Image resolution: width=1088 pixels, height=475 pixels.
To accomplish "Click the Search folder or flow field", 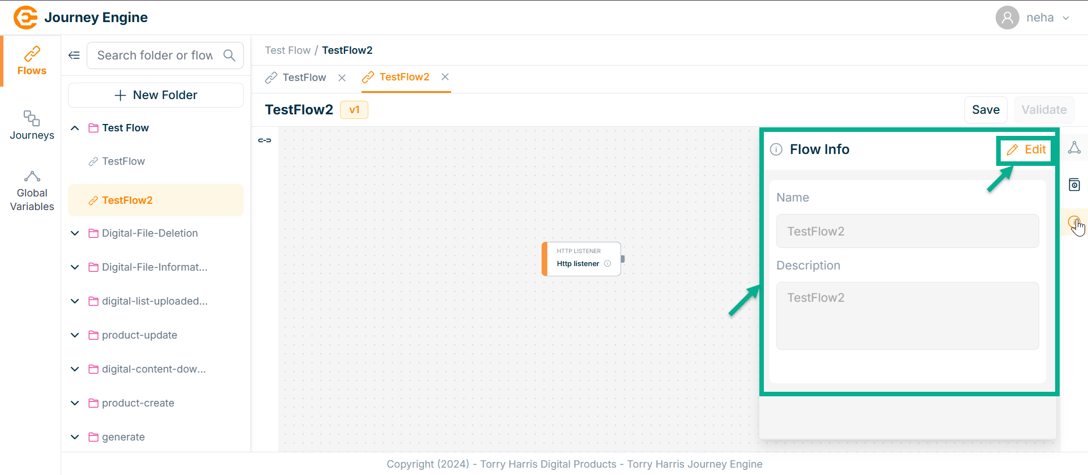I will (x=155, y=55).
